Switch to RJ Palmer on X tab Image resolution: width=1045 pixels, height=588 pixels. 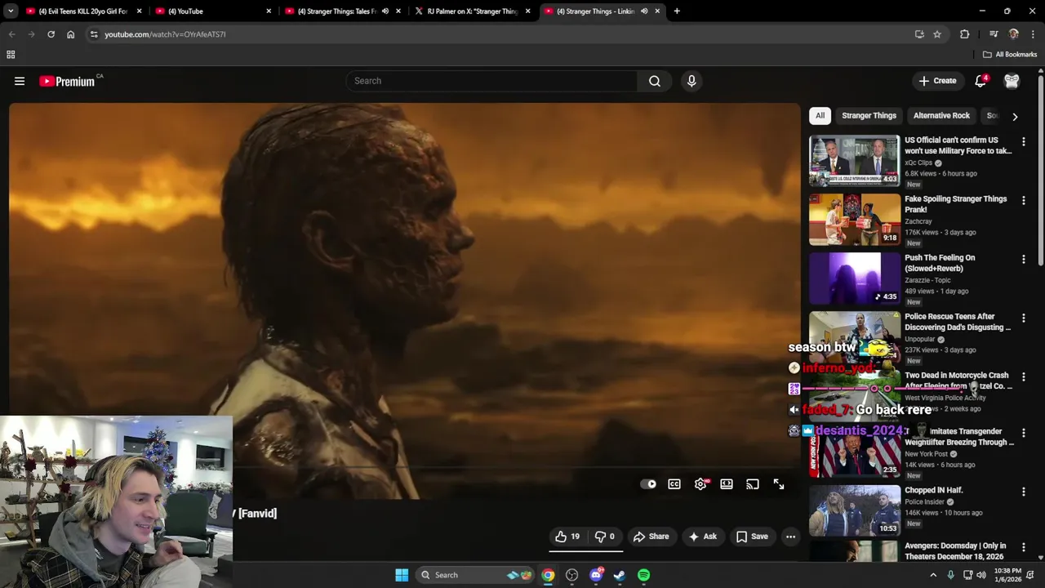click(472, 11)
